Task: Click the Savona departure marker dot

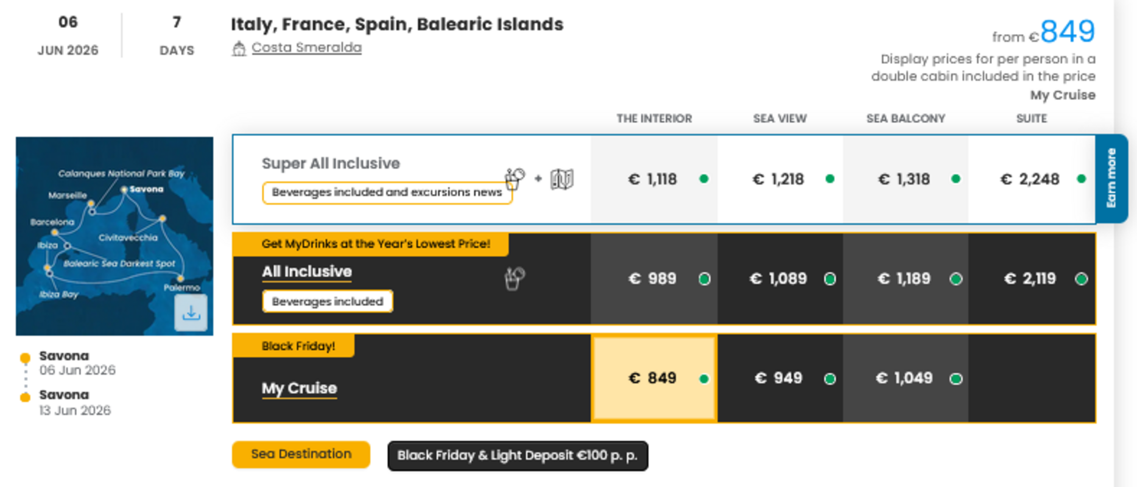Action: 25,357
